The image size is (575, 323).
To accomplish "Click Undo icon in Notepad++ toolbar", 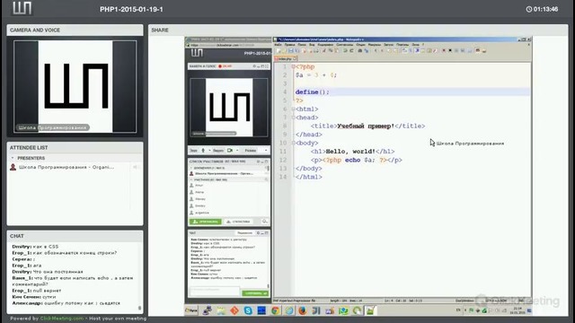I will pyautogui.click(x=345, y=50).
